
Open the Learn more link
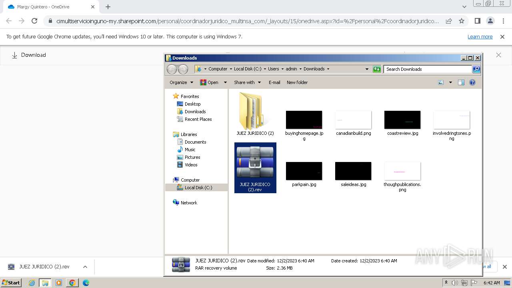click(480, 37)
